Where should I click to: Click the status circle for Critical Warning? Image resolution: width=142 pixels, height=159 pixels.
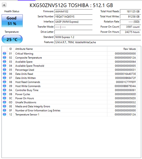point(5,53)
